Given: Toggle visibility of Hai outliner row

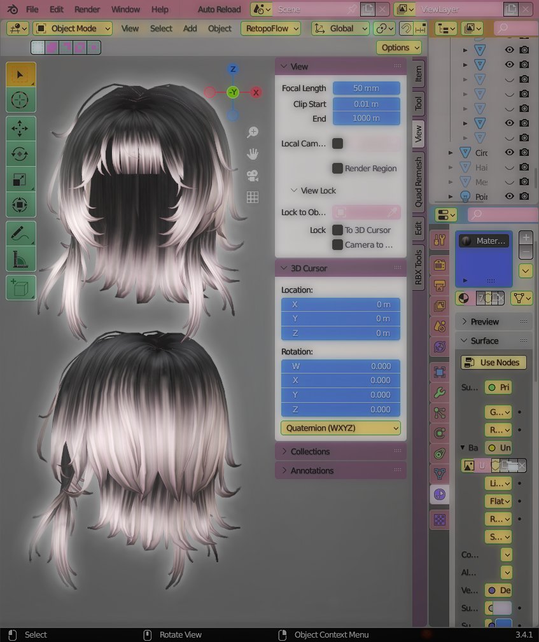Looking at the screenshot, I should pyautogui.click(x=509, y=167).
